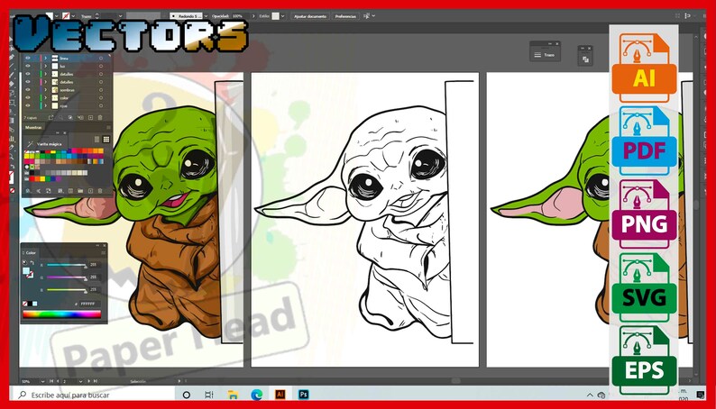
Task: Click the Trazo collapsed panel button
Action: [x=545, y=55]
